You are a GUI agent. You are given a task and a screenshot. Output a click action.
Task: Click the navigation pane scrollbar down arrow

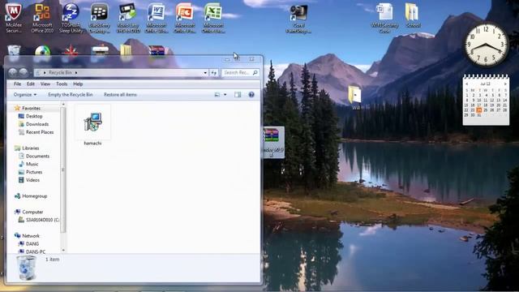[x=63, y=251]
